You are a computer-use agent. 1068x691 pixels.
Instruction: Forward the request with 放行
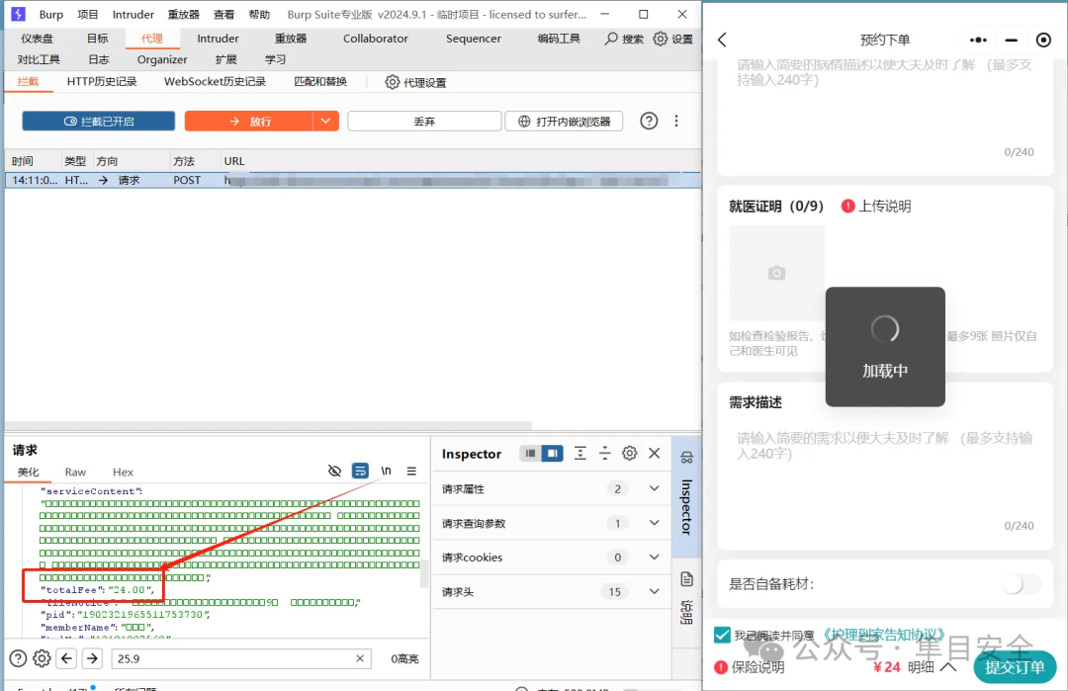[249, 122]
